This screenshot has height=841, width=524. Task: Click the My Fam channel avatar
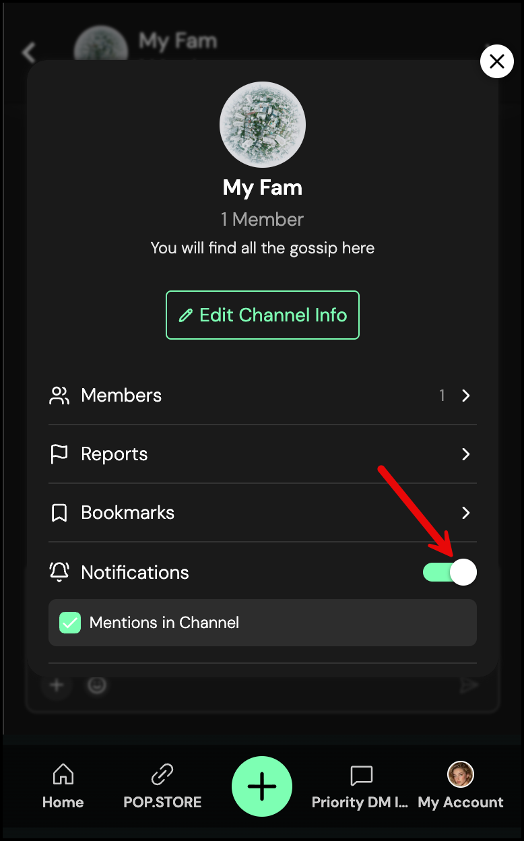[x=263, y=125]
